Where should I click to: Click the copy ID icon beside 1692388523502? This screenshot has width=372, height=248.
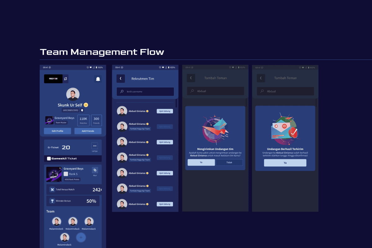coord(82,110)
